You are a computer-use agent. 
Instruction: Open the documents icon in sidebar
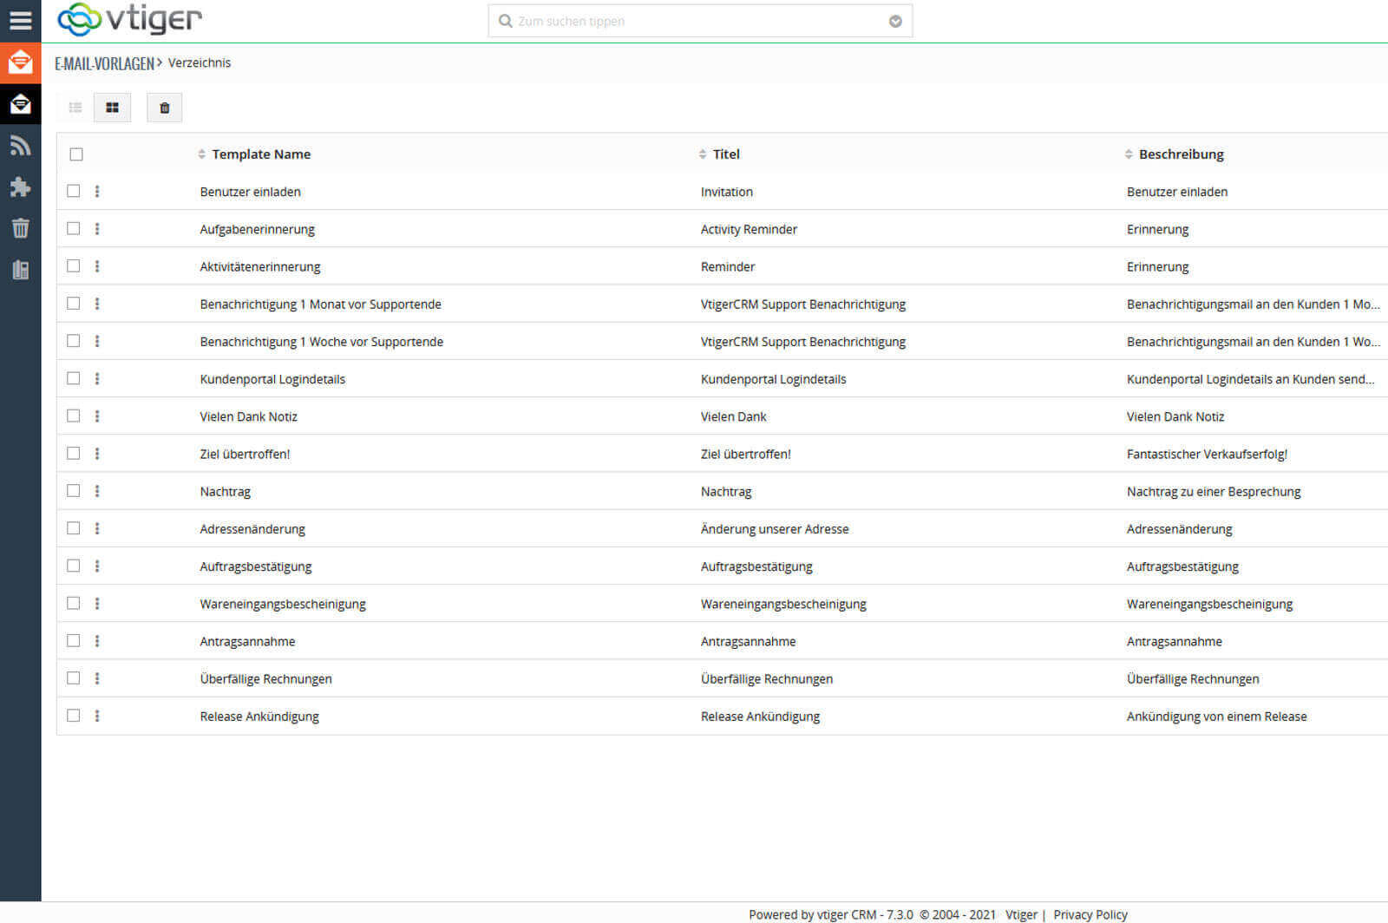(20, 270)
